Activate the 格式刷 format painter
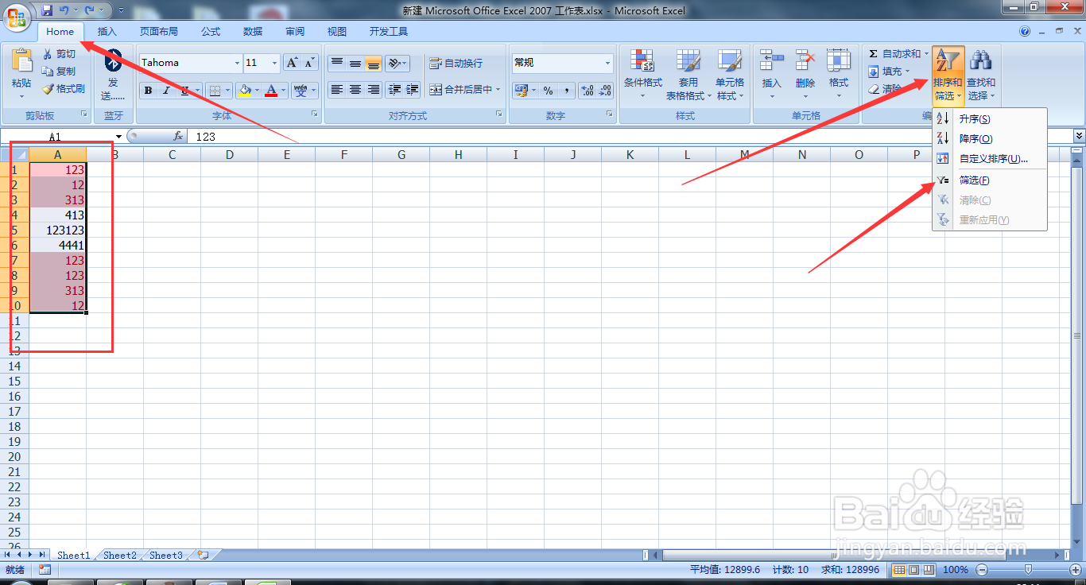This screenshot has height=585, width=1086. pyautogui.click(x=64, y=89)
